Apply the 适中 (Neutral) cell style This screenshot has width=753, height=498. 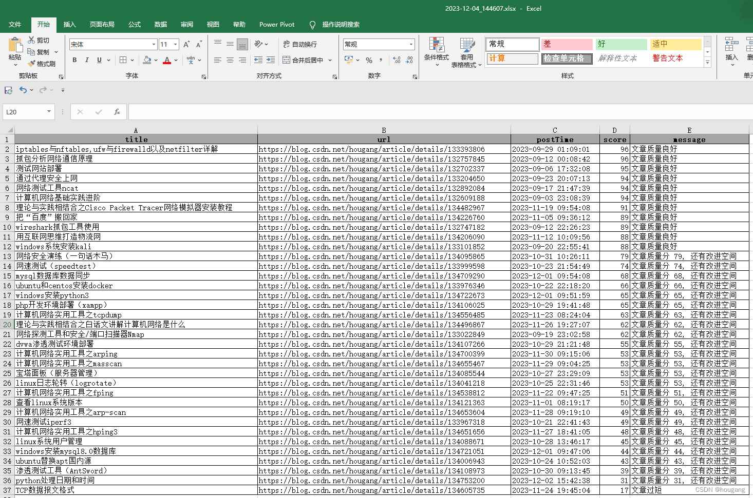[x=675, y=44]
